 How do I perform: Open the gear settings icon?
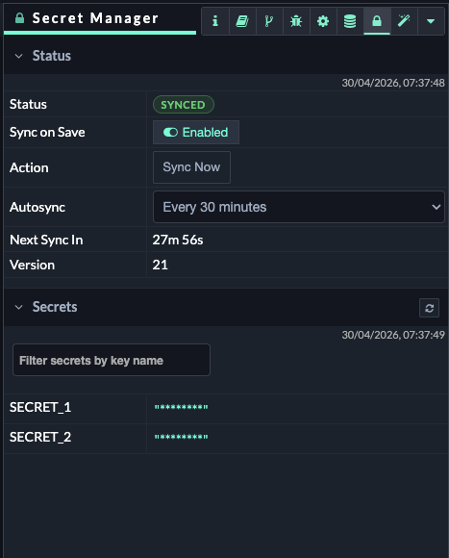[323, 21]
